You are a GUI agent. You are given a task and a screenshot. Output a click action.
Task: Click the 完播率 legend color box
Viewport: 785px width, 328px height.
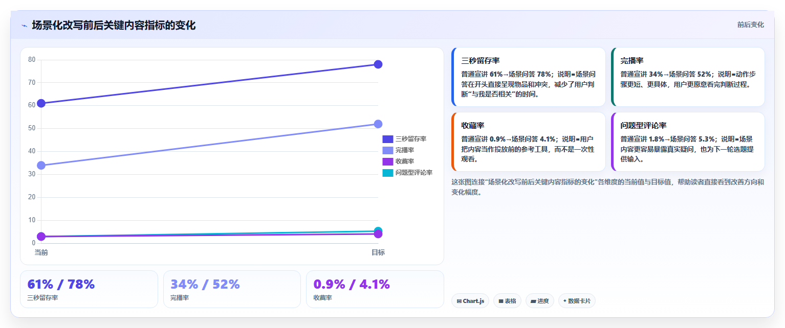click(387, 150)
